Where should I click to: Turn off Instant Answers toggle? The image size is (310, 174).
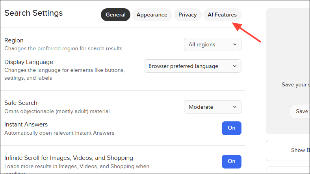(x=232, y=128)
